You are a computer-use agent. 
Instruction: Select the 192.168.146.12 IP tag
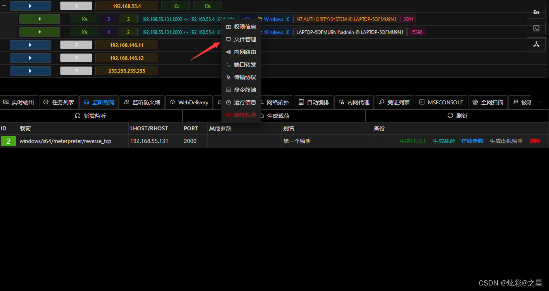127,58
